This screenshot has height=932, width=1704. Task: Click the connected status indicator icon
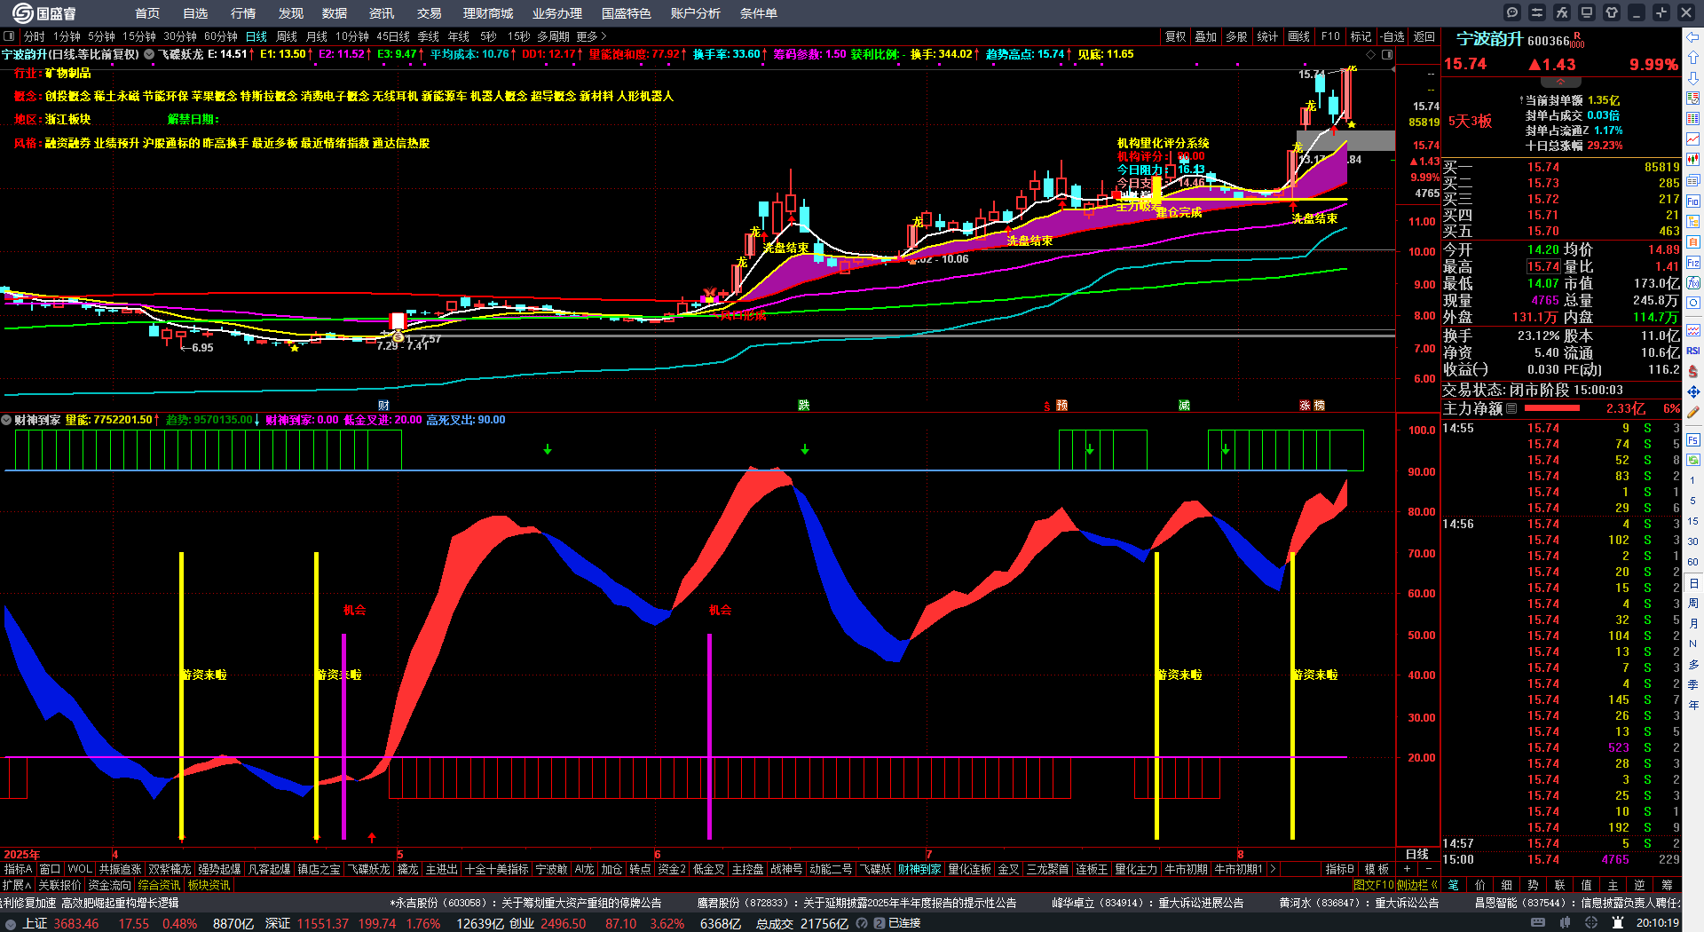point(880,923)
